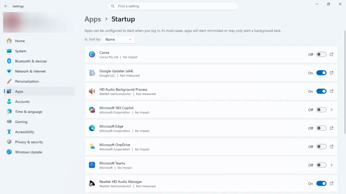The width and height of the screenshot is (346, 194).
Task: Disable Realtek HD Audio Manager toggle
Action: (x=321, y=184)
